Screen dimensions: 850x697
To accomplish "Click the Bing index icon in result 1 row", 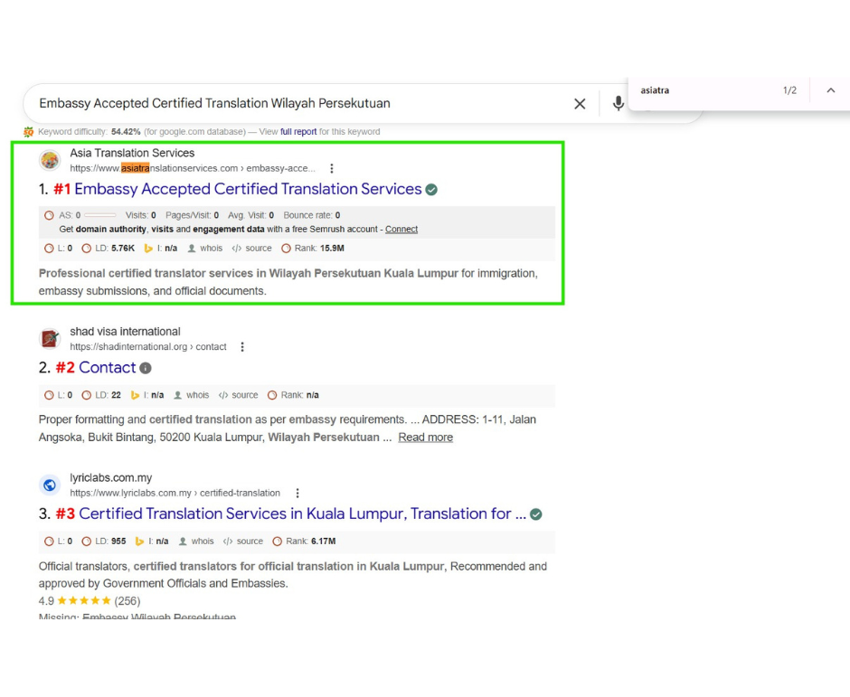I will [148, 249].
